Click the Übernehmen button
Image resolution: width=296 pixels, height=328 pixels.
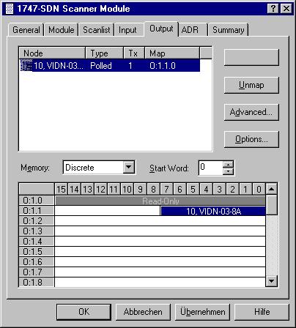click(202, 312)
